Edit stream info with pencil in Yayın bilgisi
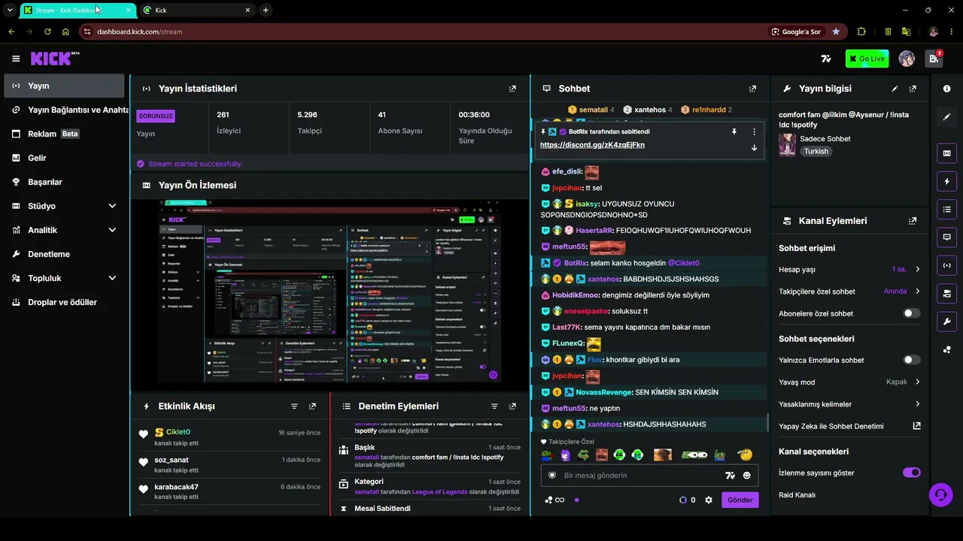The image size is (963, 541). [x=895, y=89]
